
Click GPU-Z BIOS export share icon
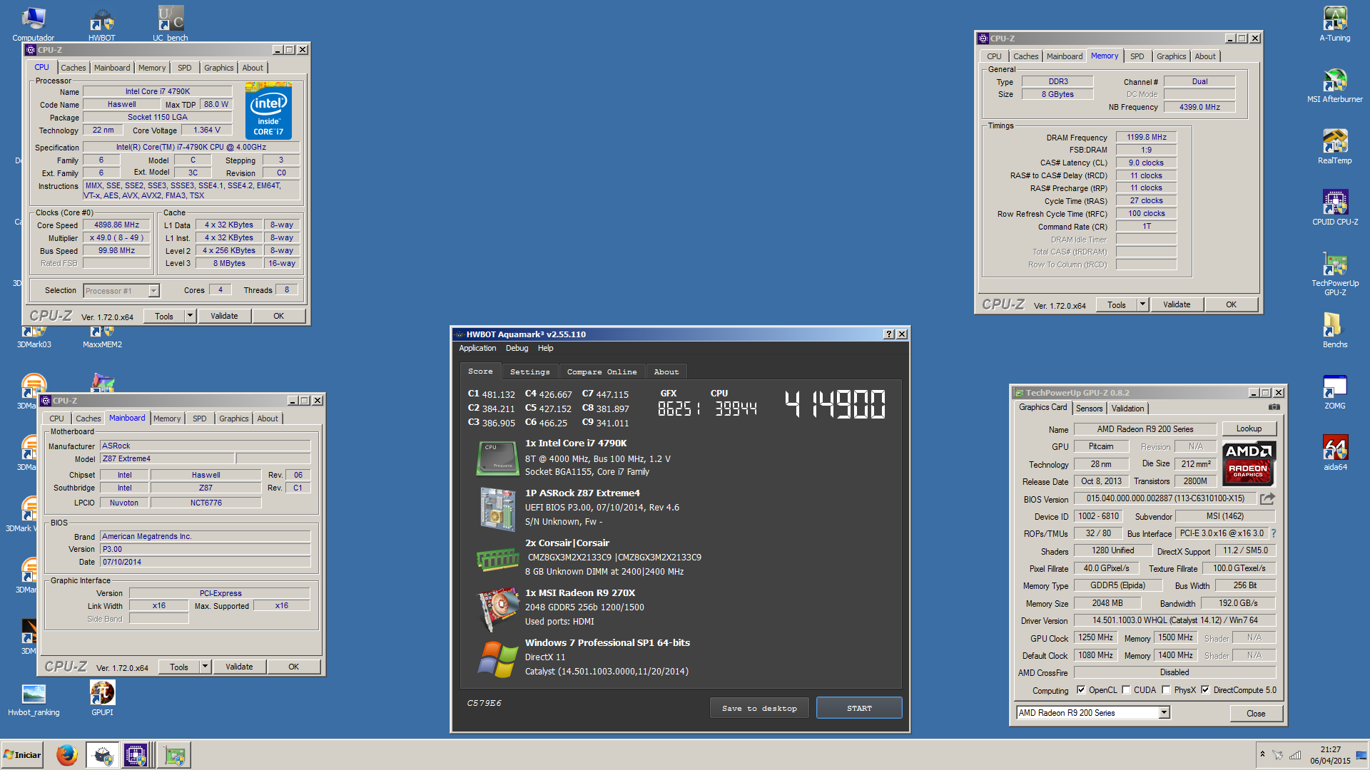[x=1267, y=498]
